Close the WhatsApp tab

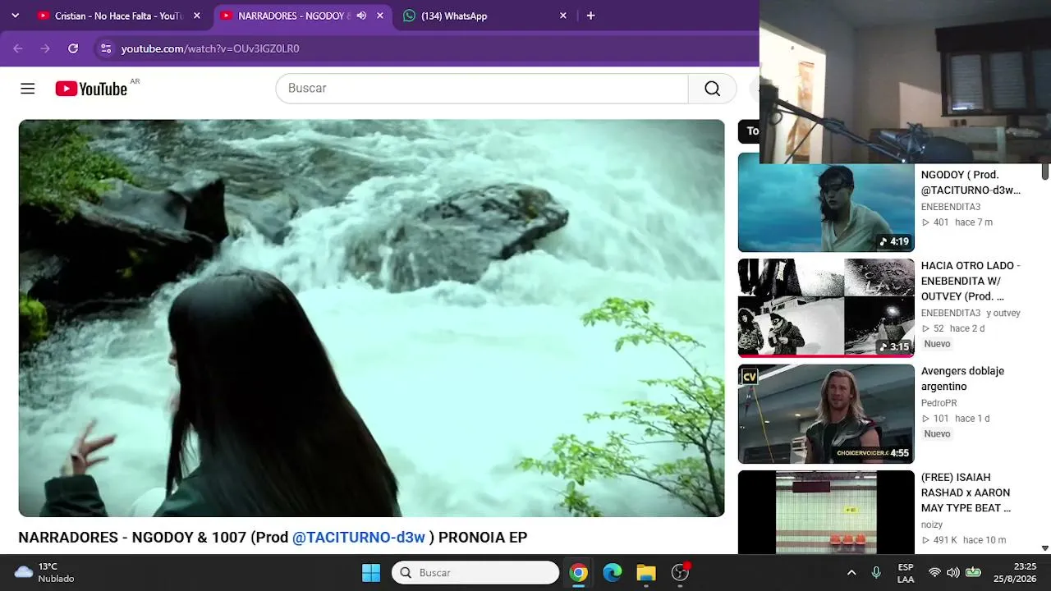click(563, 16)
